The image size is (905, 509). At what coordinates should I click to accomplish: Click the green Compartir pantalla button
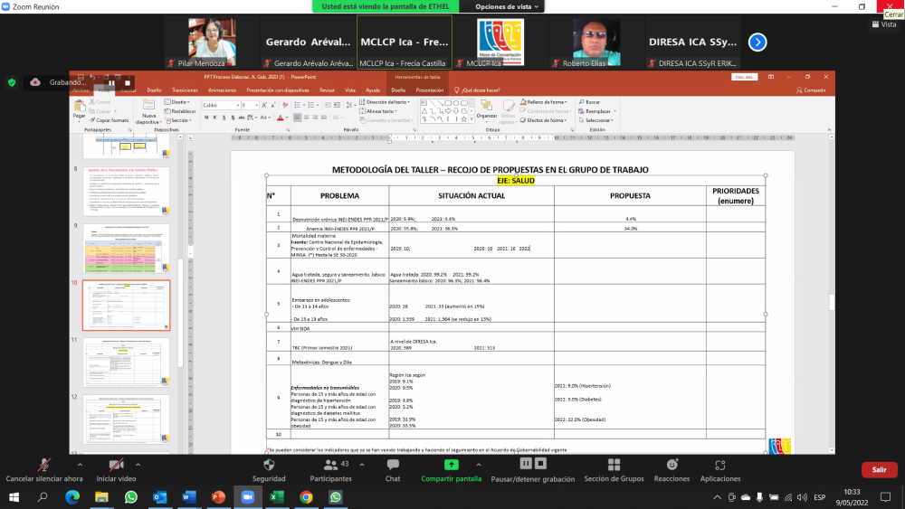pos(451,464)
